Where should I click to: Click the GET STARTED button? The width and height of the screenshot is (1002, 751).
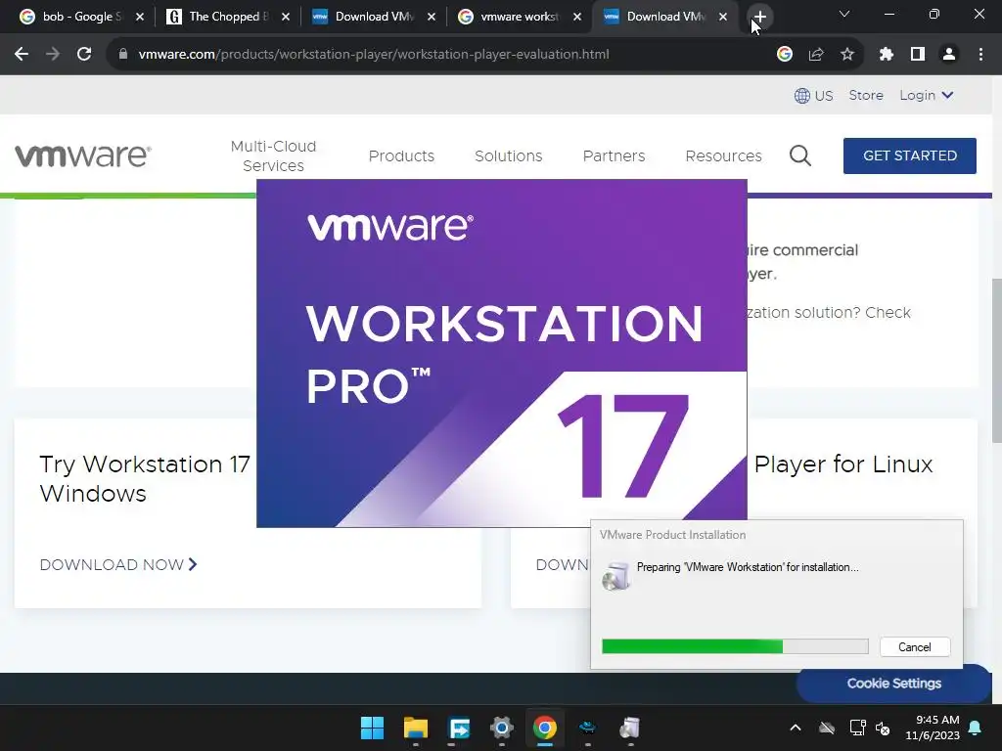pyautogui.click(x=909, y=155)
